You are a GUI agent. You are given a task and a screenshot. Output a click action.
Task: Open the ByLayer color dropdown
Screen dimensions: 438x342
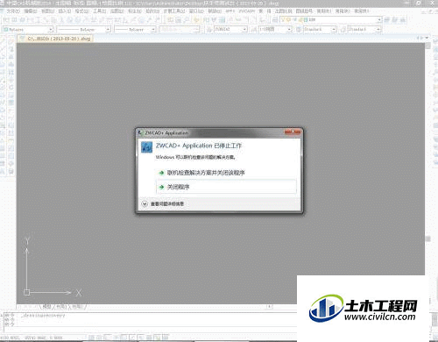tap(28, 30)
